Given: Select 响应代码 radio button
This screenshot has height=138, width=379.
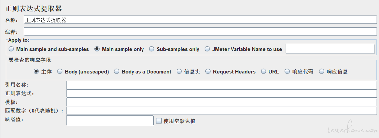Looking at the screenshot, I should [287, 72].
